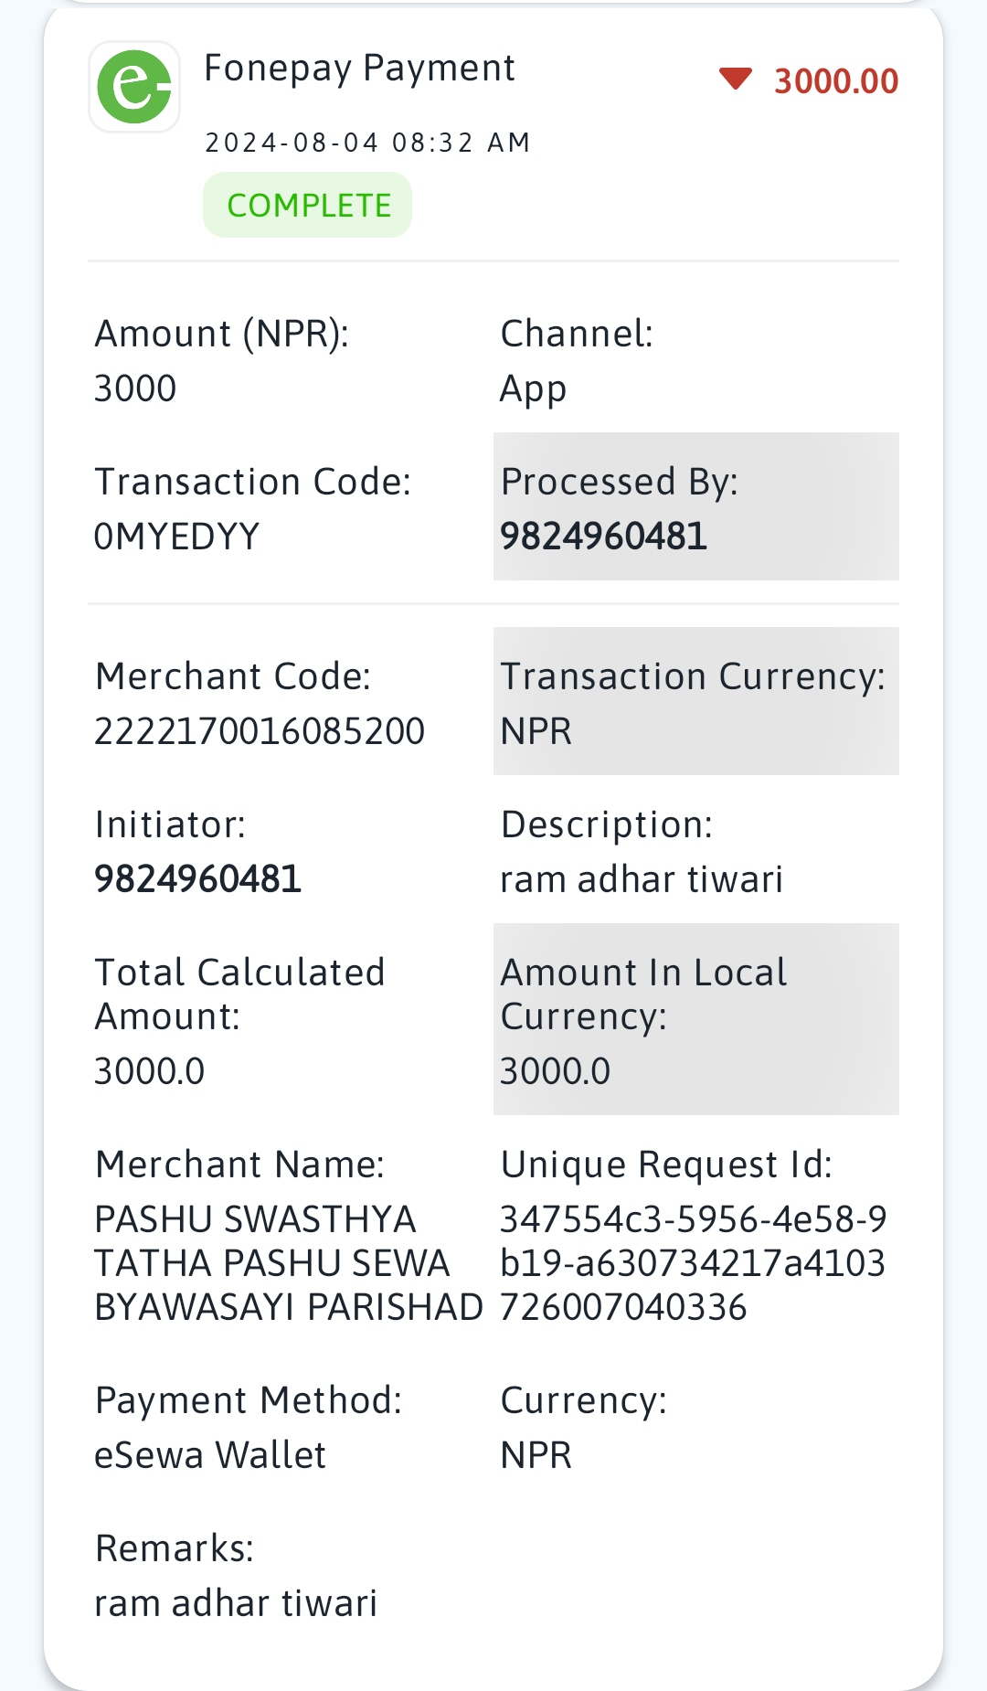The height and width of the screenshot is (1691, 987).
Task: Tap the Amount In Local Currency field
Action: coord(696,1019)
